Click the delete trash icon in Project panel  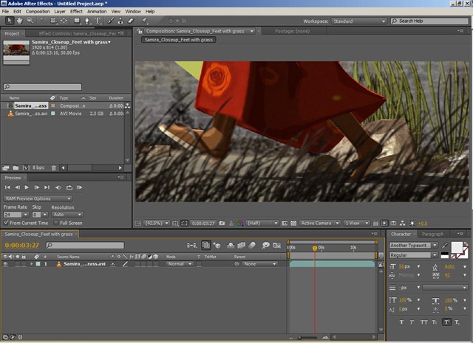point(54,167)
